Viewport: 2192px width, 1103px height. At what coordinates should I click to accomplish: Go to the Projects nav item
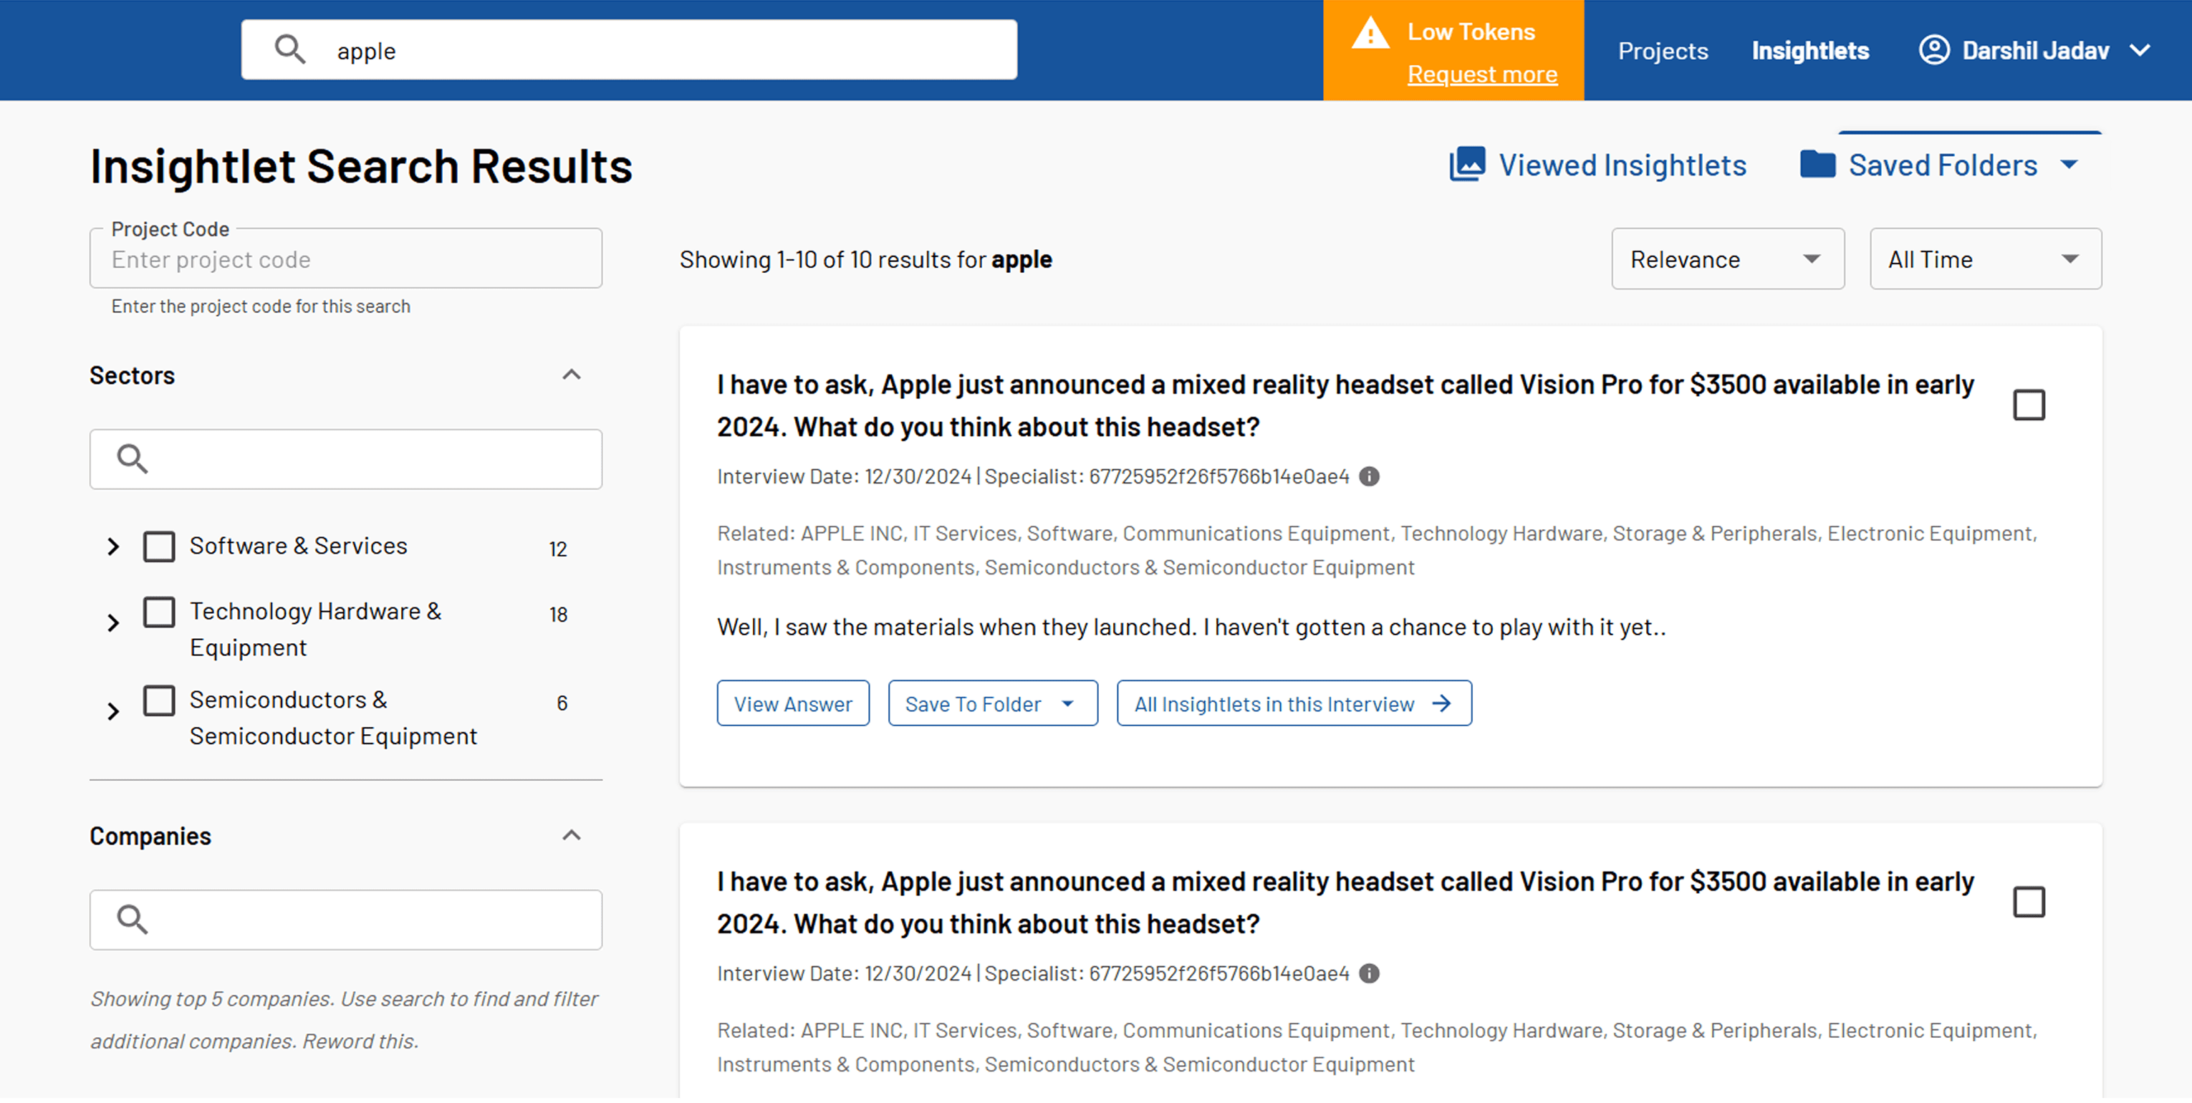click(x=1663, y=51)
